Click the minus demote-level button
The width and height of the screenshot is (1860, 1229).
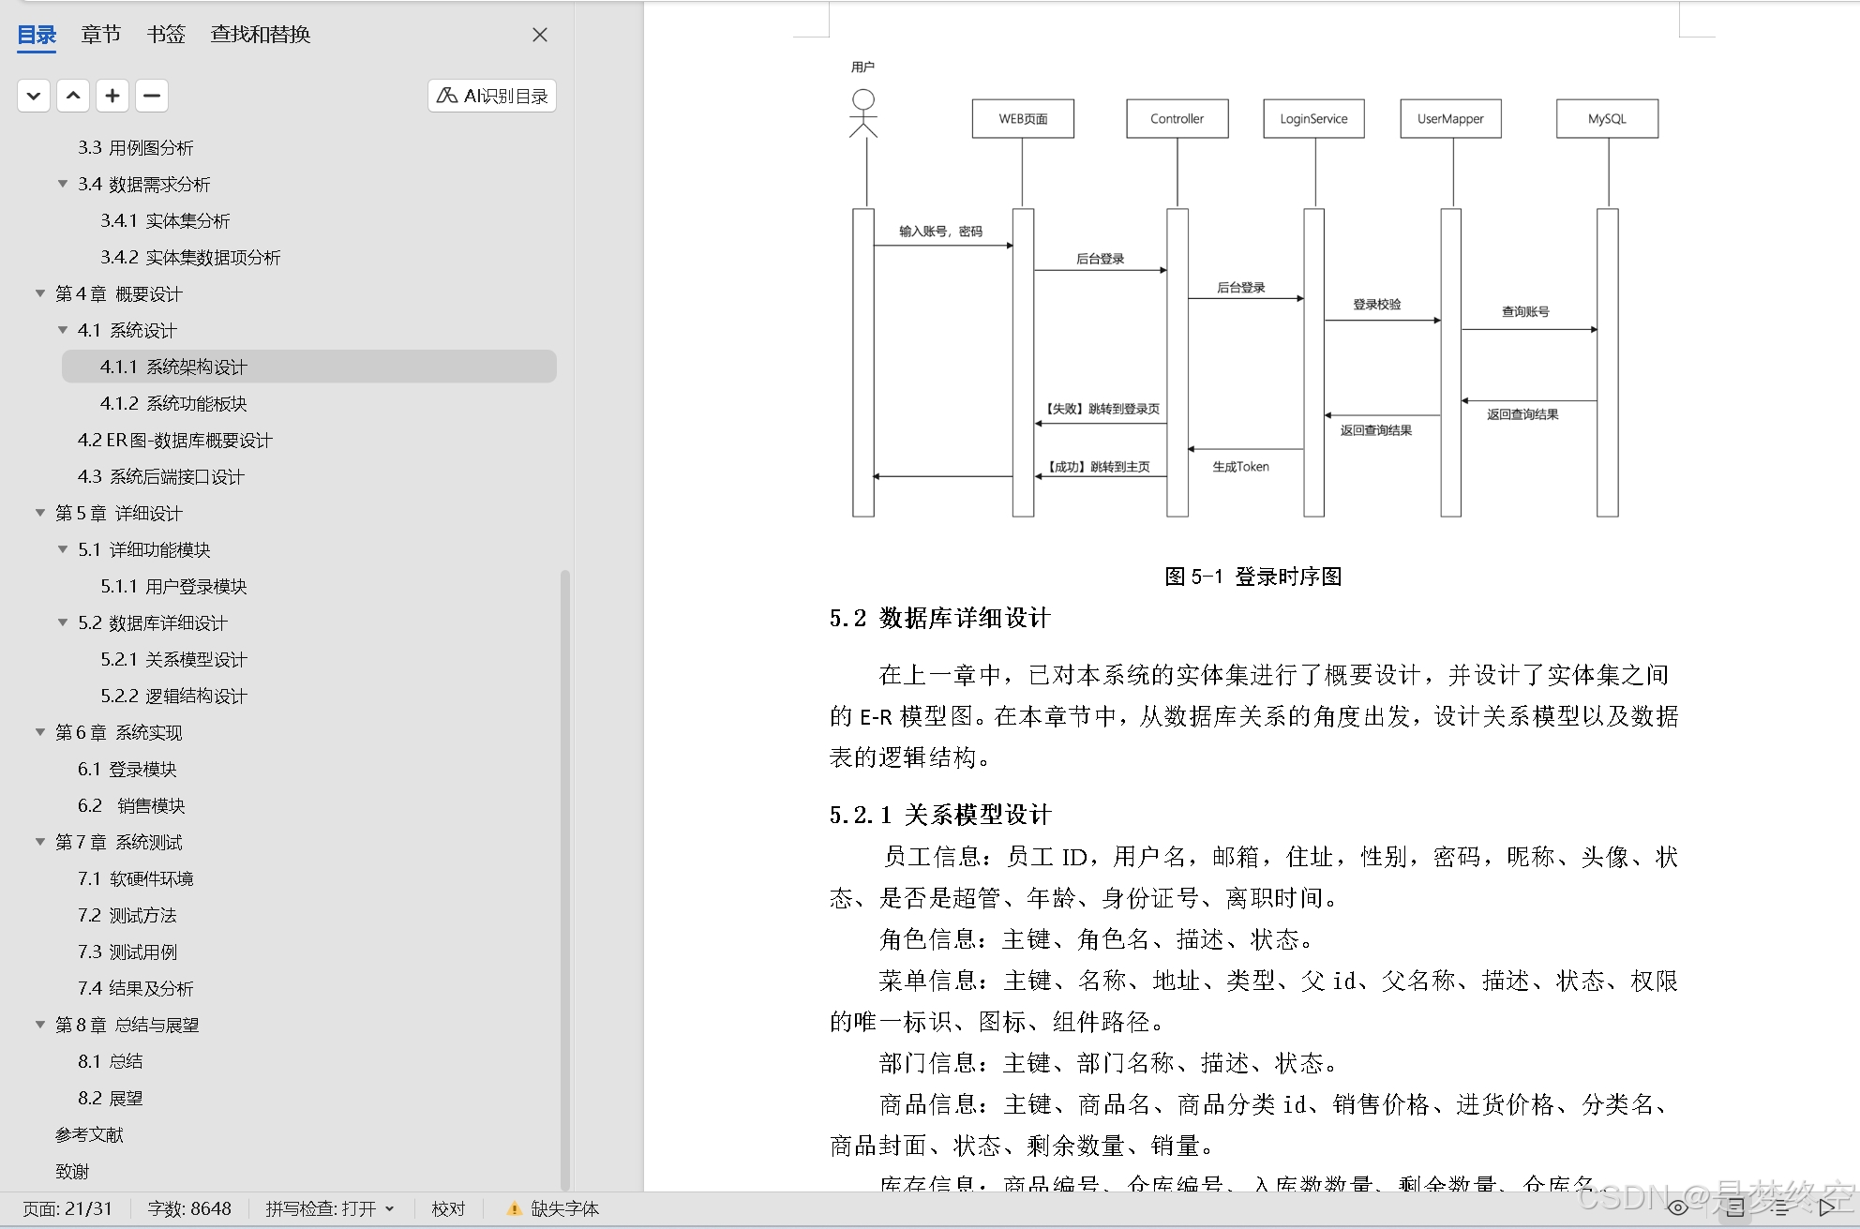[x=152, y=96]
